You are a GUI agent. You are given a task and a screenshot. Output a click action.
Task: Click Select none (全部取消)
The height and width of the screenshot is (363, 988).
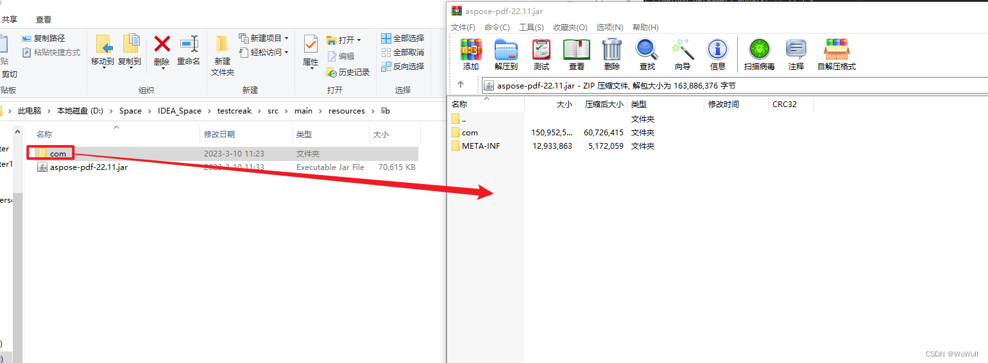(x=403, y=53)
